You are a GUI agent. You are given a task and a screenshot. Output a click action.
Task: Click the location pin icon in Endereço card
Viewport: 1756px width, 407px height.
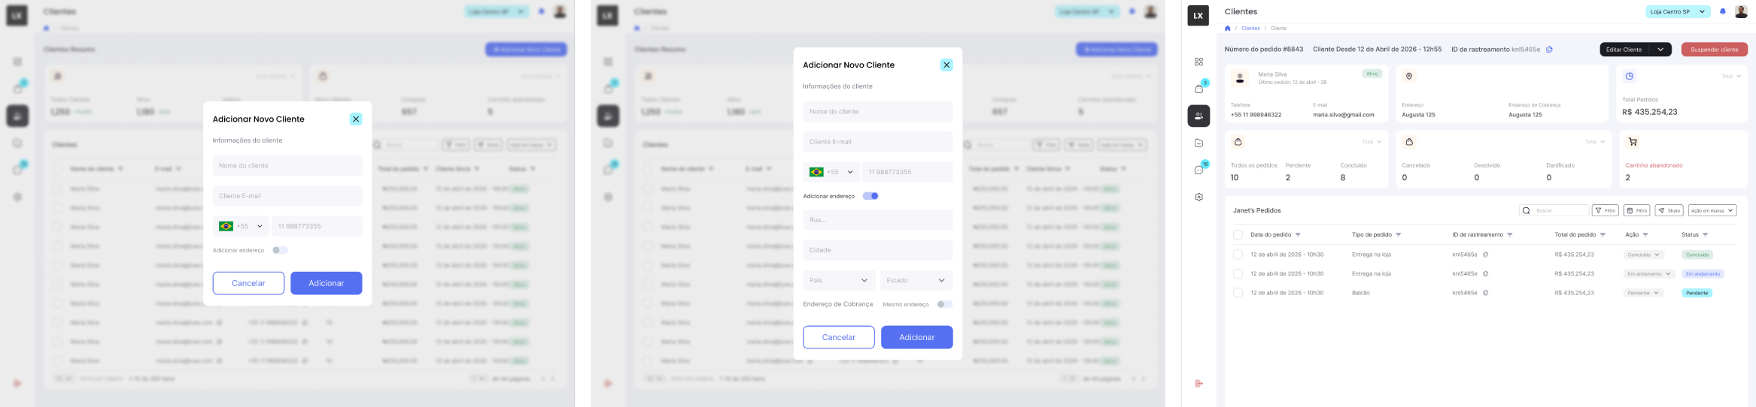[1409, 77]
